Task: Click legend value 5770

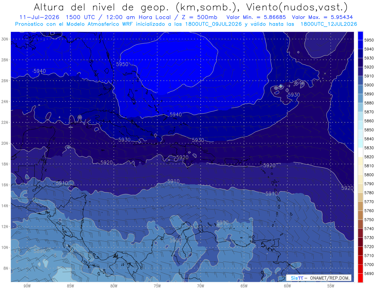Action: pyautogui.click(x=369, y=202)
